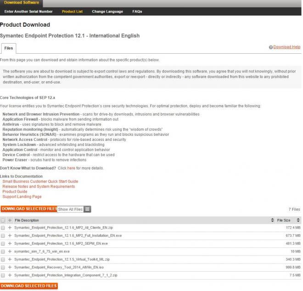Sort by File Description arrows icon
Screen dimensions: 303x291
pyautogui.click(x=272, y=220)
